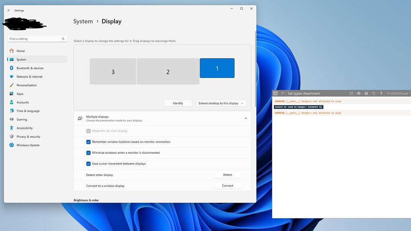
Task: Click the back arrow in Settings title bar
Action: coord(9,10)
